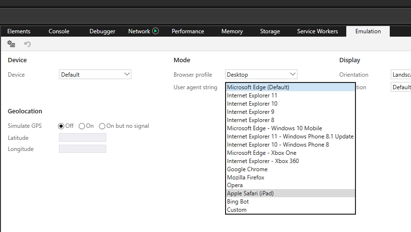Select Simulate GPS Off radio button
Image resolution: width=411 pixels, height=232 pixels.
pyautogui.click(x=61, y=126)
